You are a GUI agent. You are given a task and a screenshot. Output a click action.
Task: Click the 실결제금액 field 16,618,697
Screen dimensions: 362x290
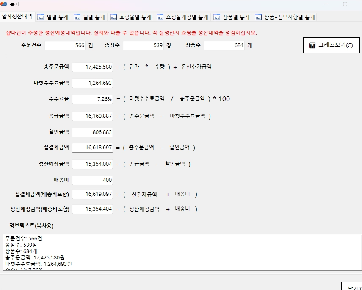point(93,148)
